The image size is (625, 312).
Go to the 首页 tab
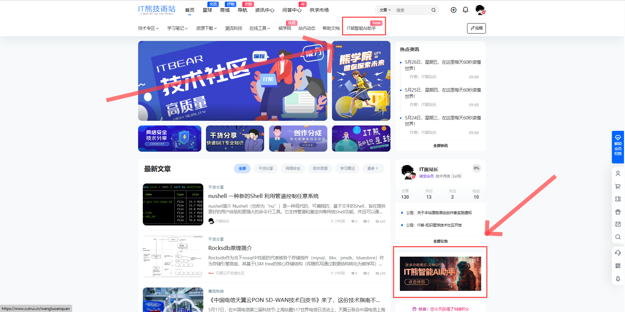pos(190,10)
